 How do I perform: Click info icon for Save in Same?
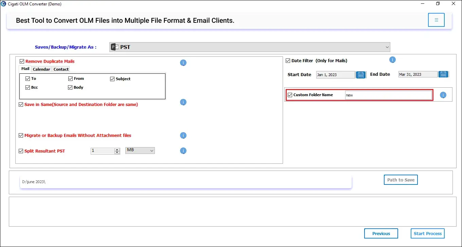(x=183, y=102)
